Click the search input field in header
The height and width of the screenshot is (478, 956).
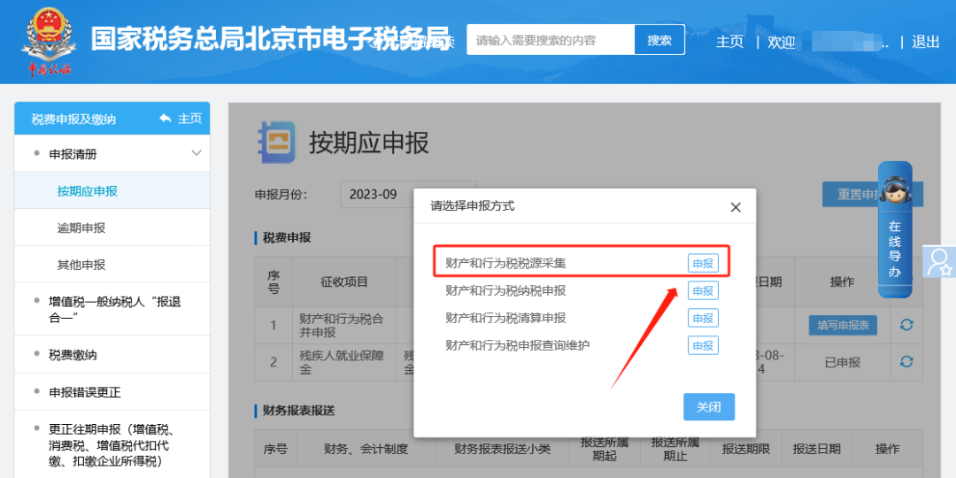551,40
